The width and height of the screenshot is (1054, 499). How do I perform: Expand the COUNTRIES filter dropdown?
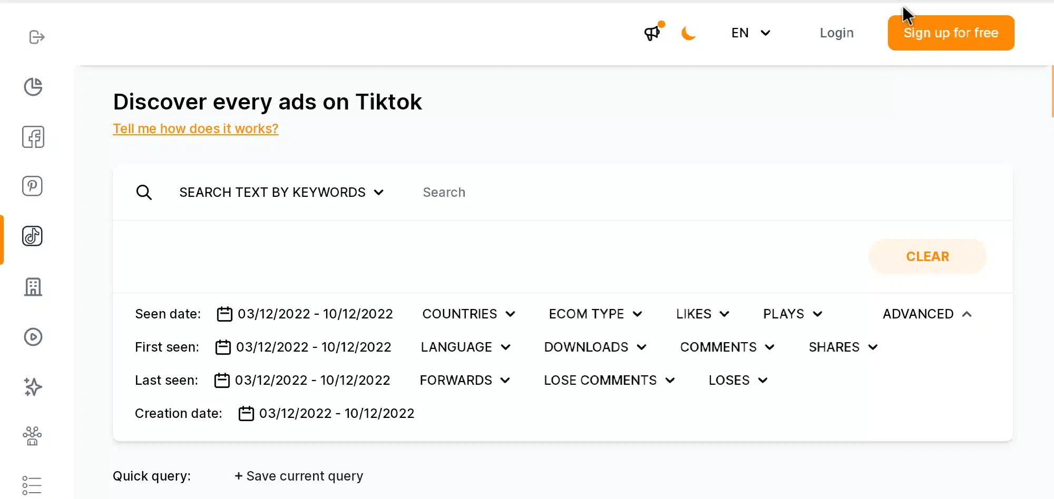click(x=469, y=313)
